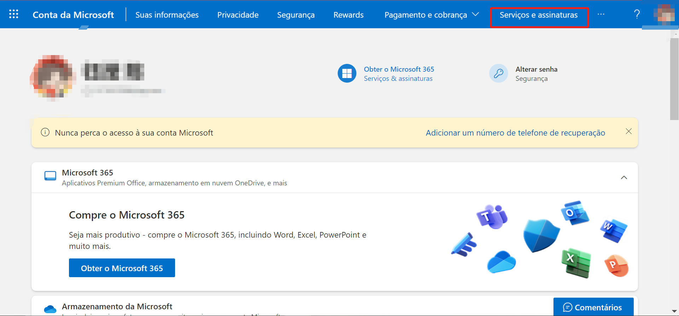Open the Suas informações tab

click(x=167, y=15)
